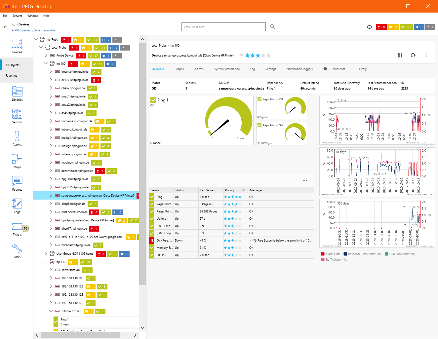
Task: Expand the Probe Device tree node
Action: pos(46,56)
